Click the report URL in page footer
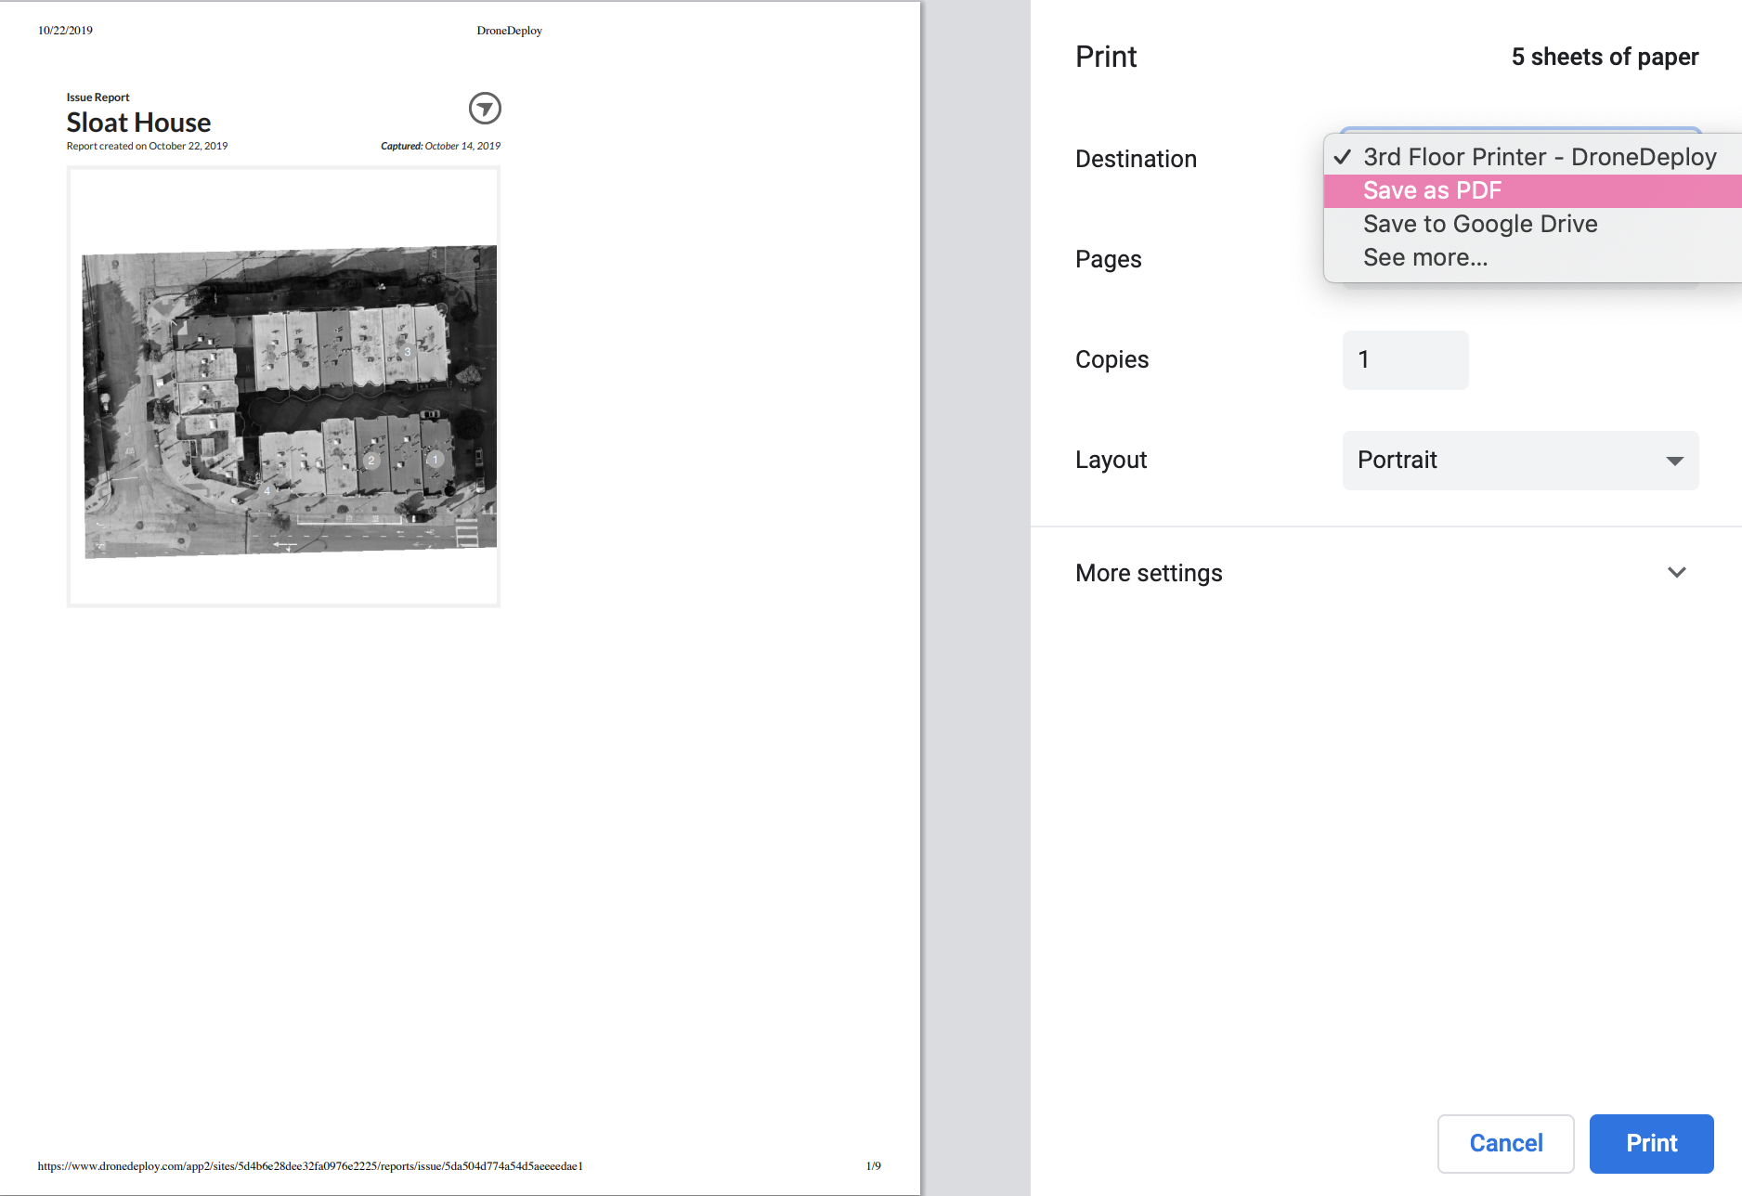 [x=310, y=1166]
